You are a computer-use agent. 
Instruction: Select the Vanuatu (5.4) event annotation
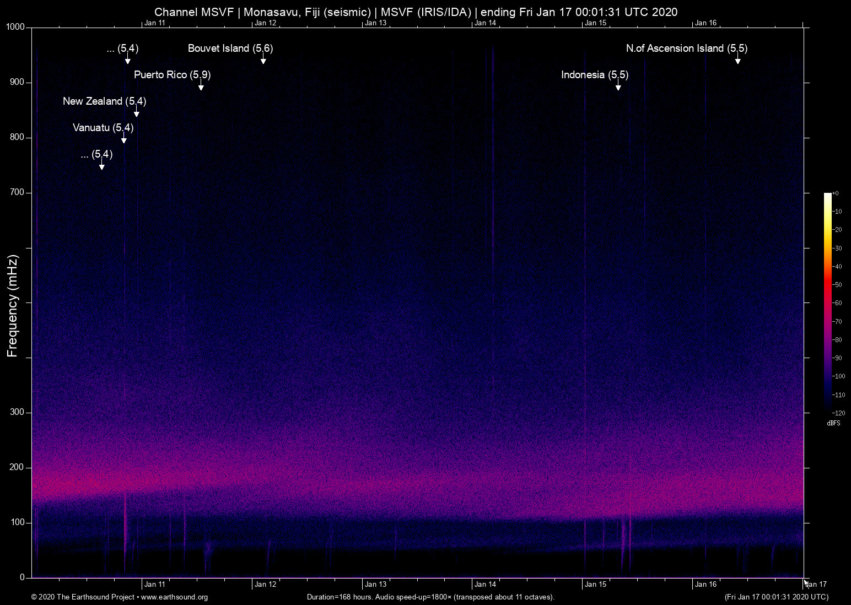tap(103, 128)
